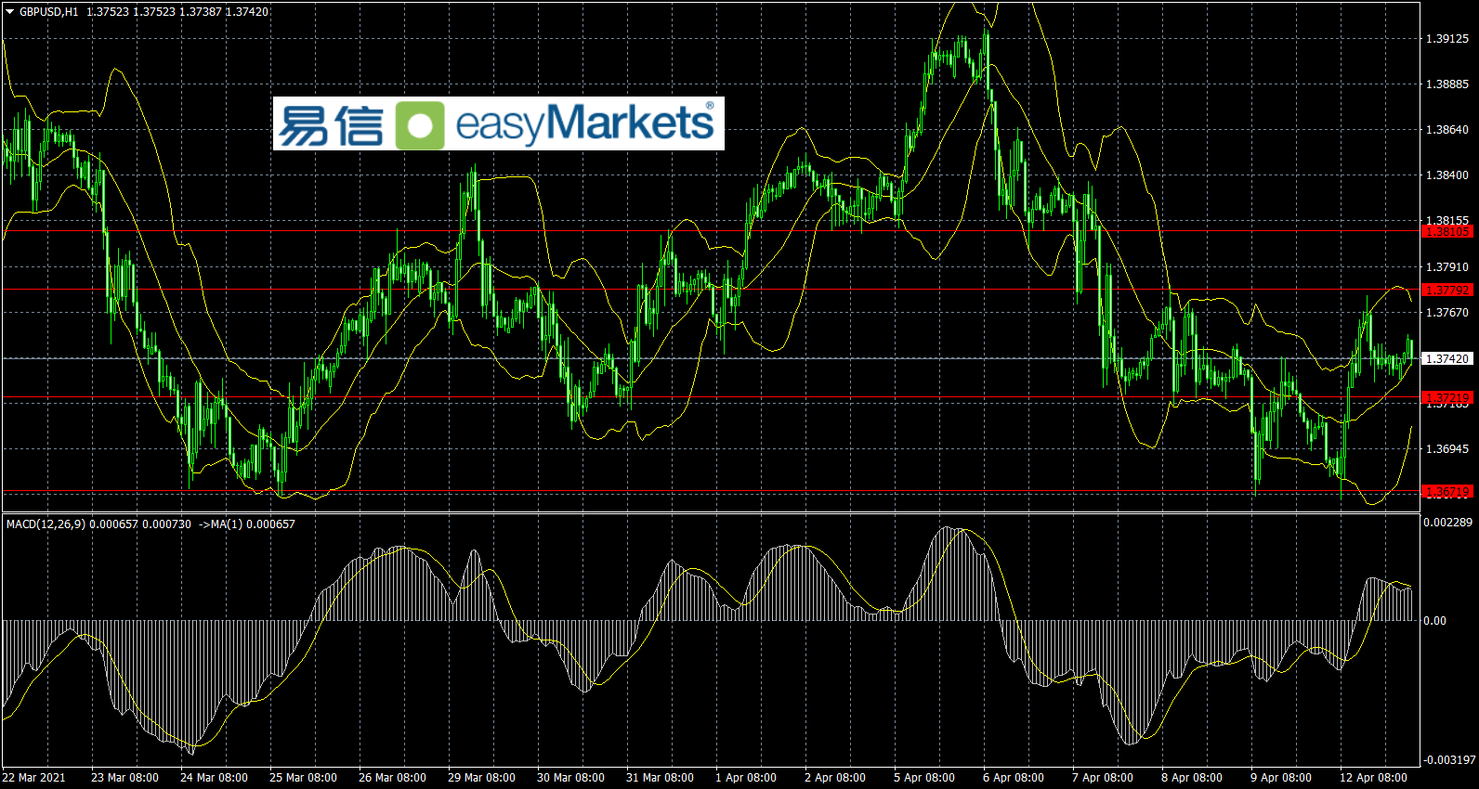Image resolution: width=1479 pixels, height=789 pixels.
Task: Click the MACD(12,26,9) indicator label
Action: [46, 524]
